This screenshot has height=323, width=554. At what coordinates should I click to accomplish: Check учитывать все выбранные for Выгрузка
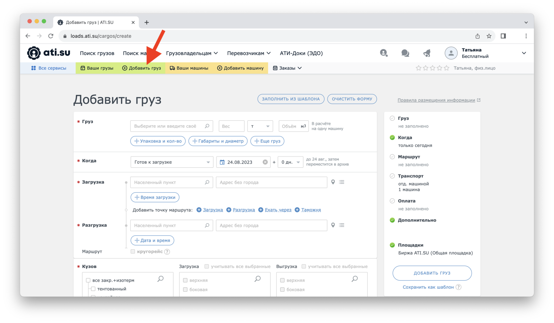304,266
